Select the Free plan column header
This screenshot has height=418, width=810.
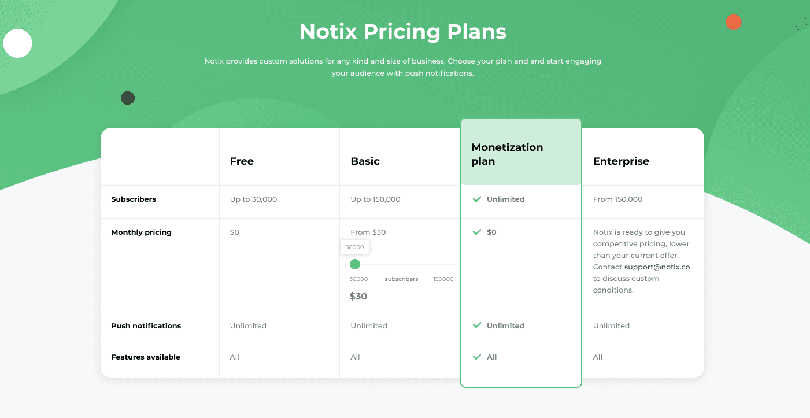(242, 161)
